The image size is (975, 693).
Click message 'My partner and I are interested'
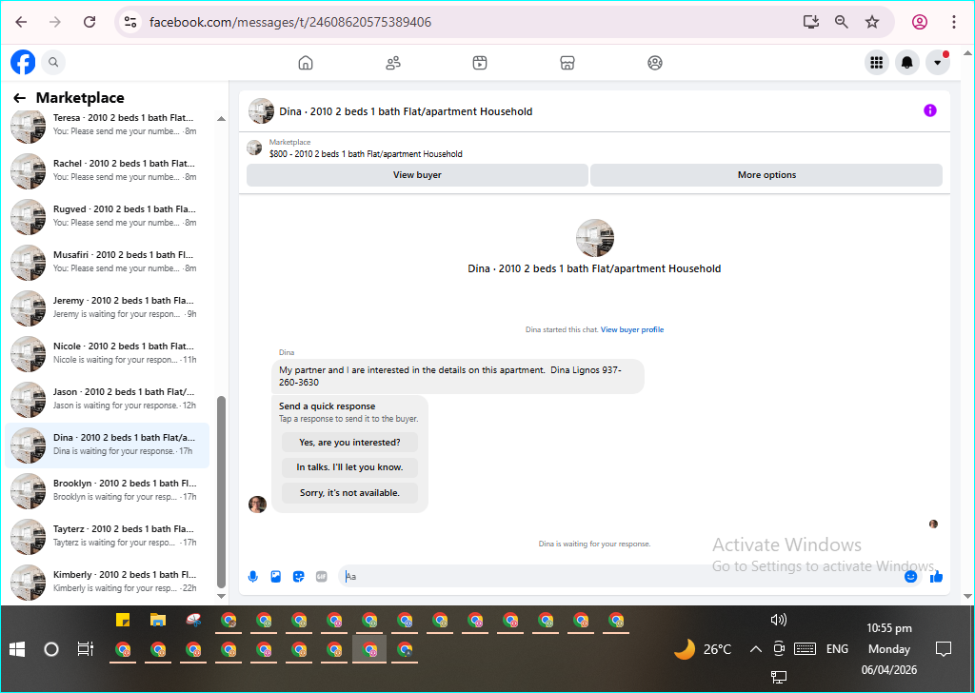tap(458, 376)
